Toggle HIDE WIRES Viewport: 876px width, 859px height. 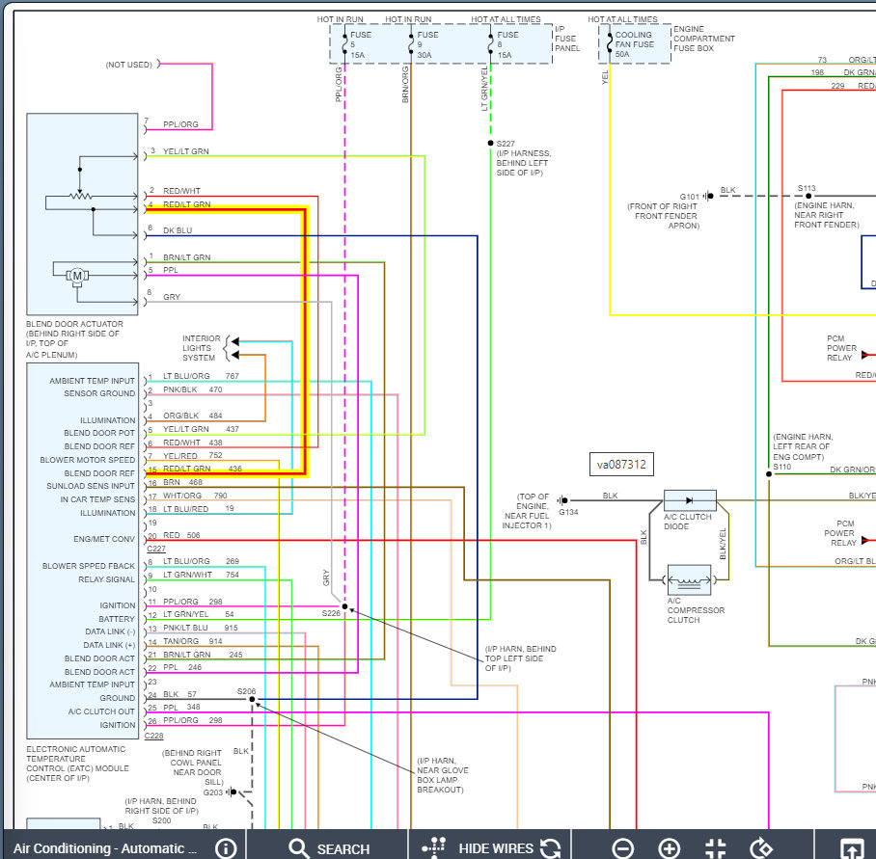[495, 848]
